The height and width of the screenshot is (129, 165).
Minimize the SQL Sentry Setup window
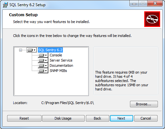134,4
